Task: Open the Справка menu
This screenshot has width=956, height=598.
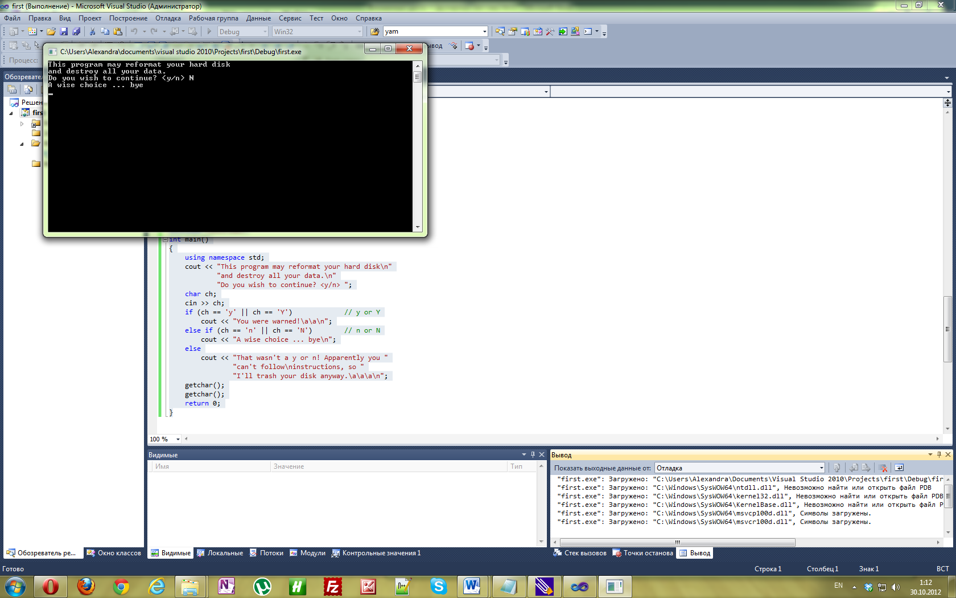Action: point(369,18)
